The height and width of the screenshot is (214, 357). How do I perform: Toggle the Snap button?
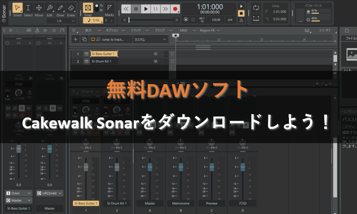[88, 8]
